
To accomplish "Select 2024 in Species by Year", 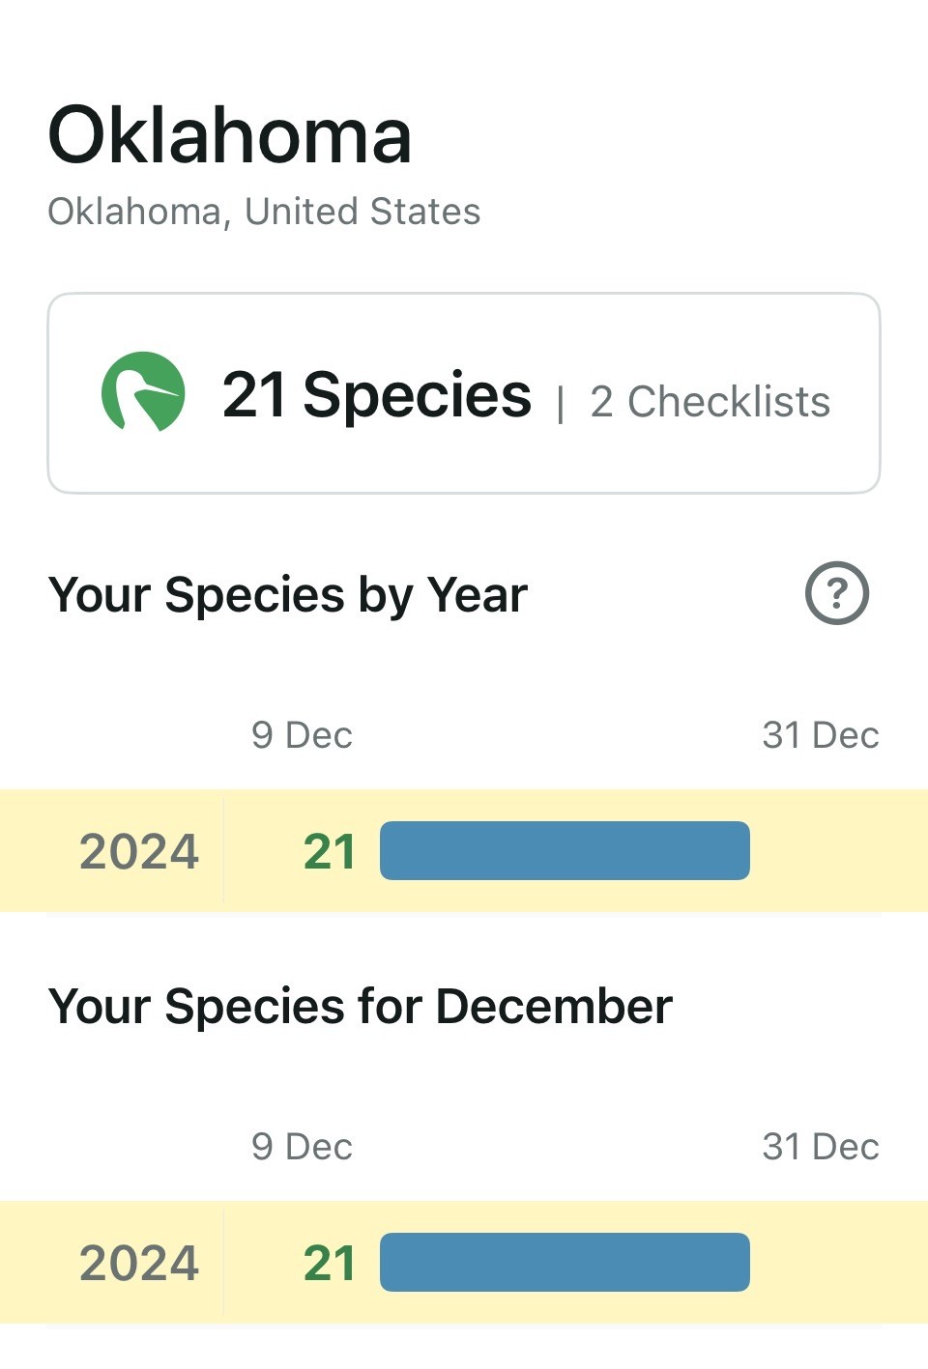I will click(x=139, y=851).
